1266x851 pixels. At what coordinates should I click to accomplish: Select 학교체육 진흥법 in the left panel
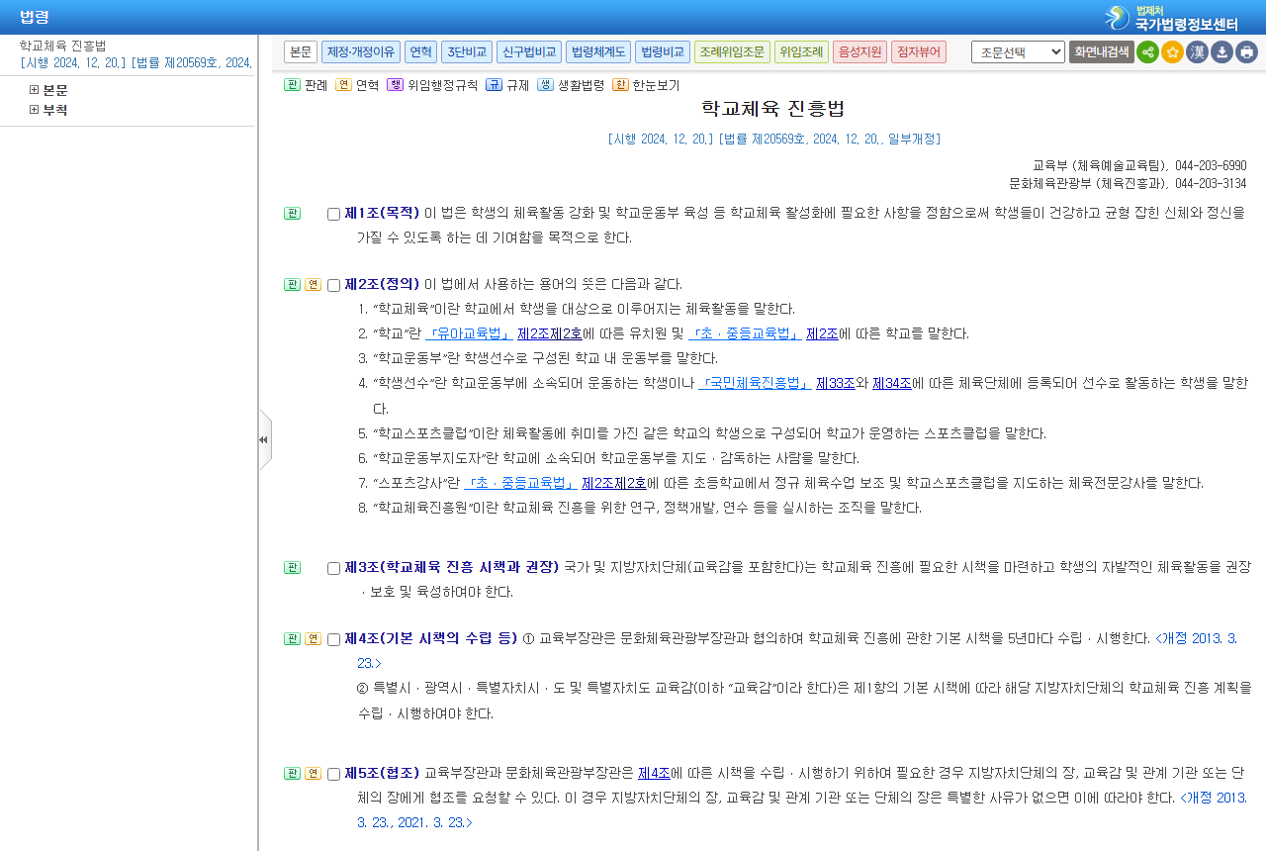pos(62,46)
